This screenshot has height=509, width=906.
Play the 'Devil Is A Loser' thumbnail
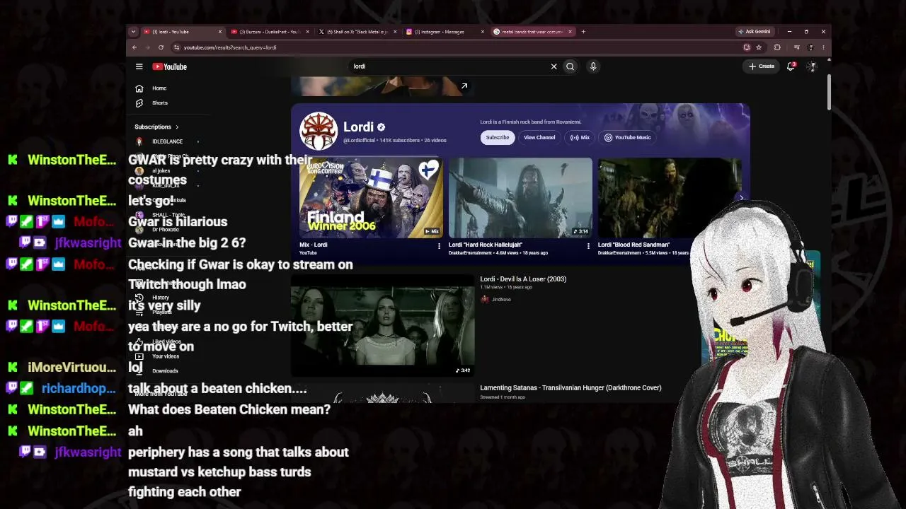point(383,325)
